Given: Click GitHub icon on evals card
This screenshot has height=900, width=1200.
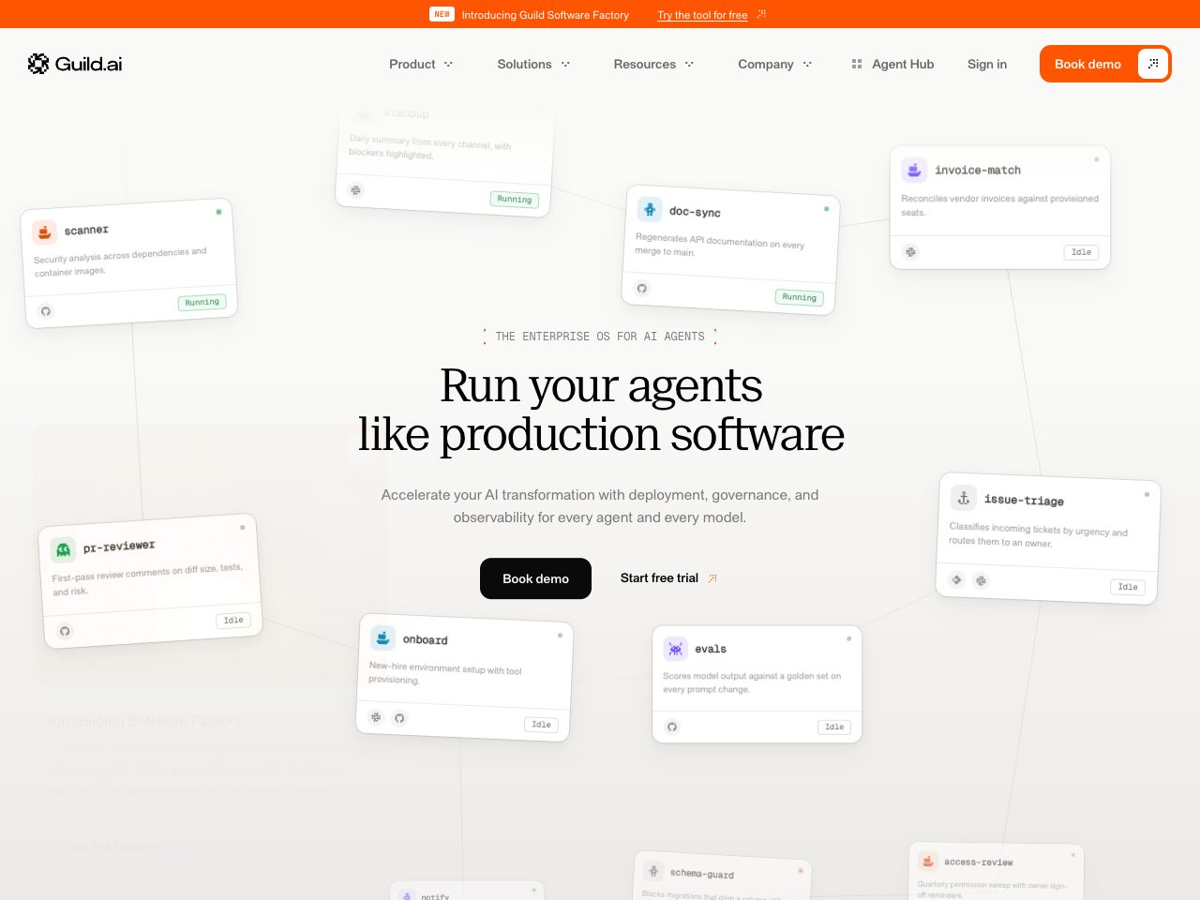Looking at the screenshot, I should [x=672, y=727].
